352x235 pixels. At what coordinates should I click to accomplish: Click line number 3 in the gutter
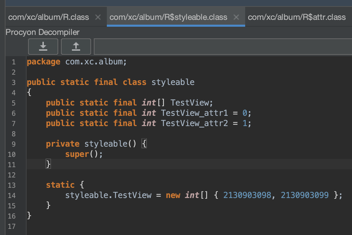click(x=13, y=83)
